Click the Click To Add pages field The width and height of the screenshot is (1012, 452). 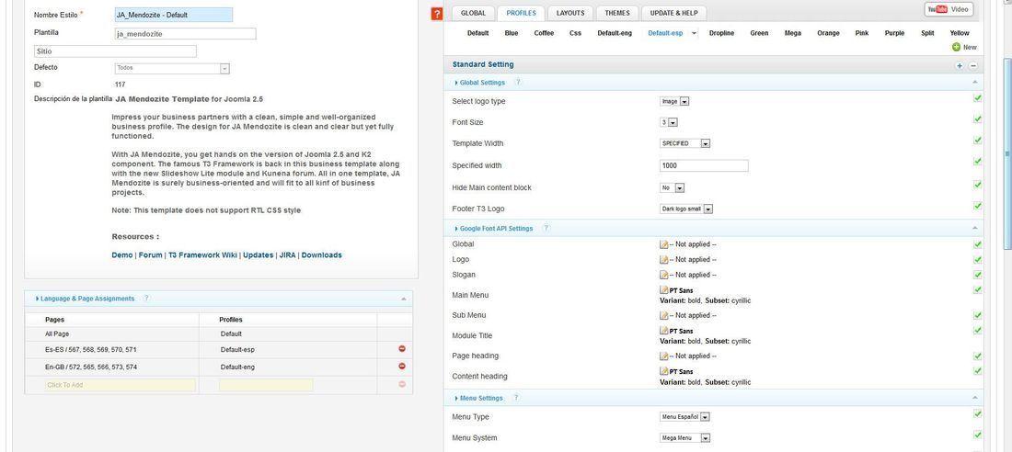point(120,385)
